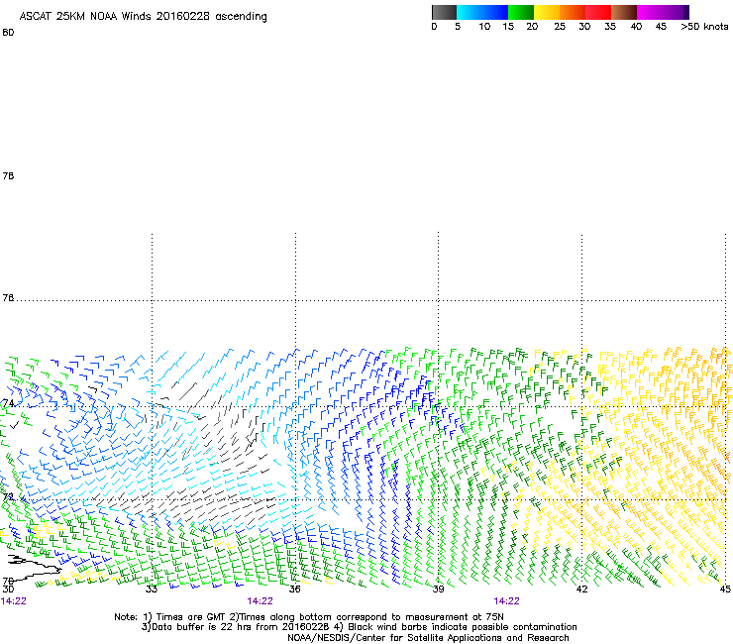Click the '14:22' time between longitudes 33 and 36

(x=260, y=601)
